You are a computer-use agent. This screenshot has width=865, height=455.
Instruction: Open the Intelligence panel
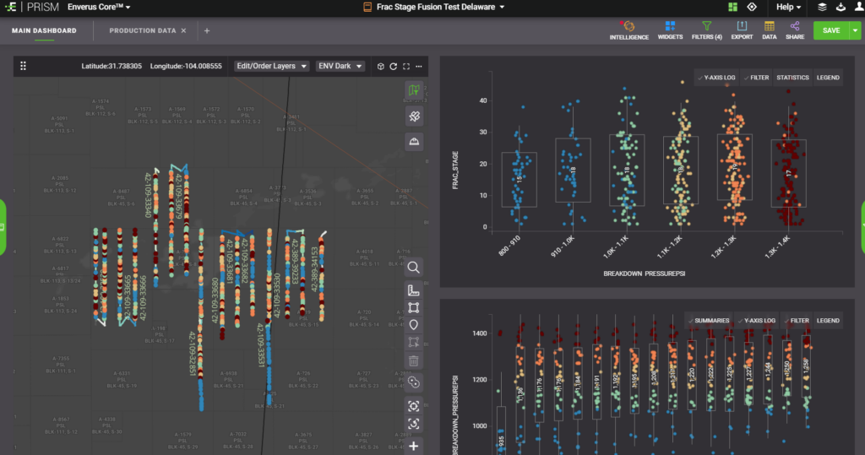click(x=628, y=29)
